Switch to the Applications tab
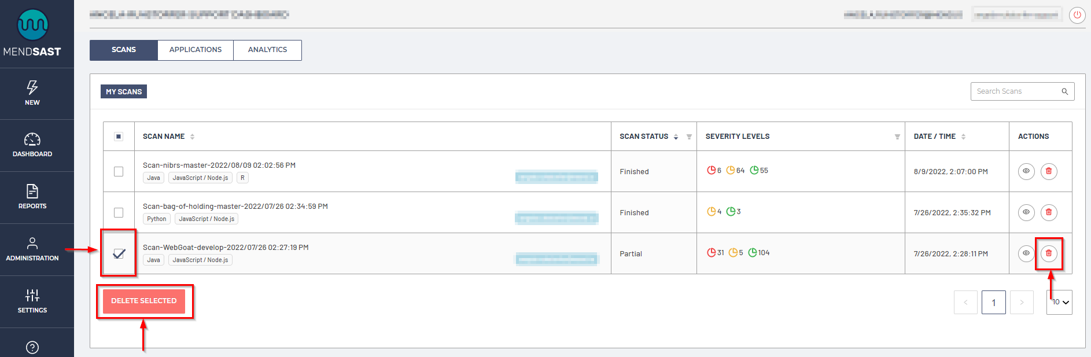 196,50
